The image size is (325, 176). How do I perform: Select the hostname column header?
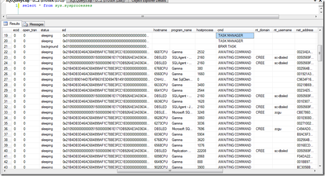coord(160,30)
